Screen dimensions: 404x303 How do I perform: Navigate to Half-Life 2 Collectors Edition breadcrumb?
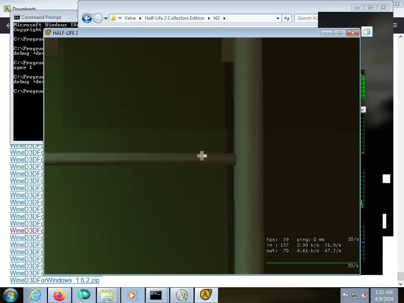coord(174,18)
